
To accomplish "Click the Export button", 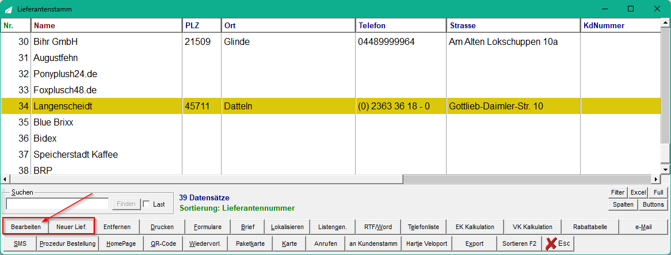I will click(474, 243).
